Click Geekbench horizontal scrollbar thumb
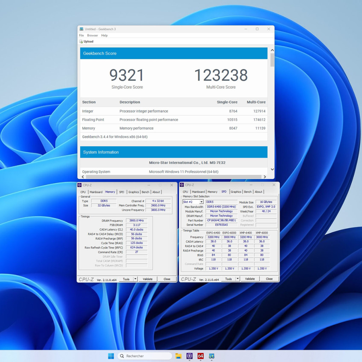The width and height of the screenshot is (362, 362). click(x=173, y=177)
